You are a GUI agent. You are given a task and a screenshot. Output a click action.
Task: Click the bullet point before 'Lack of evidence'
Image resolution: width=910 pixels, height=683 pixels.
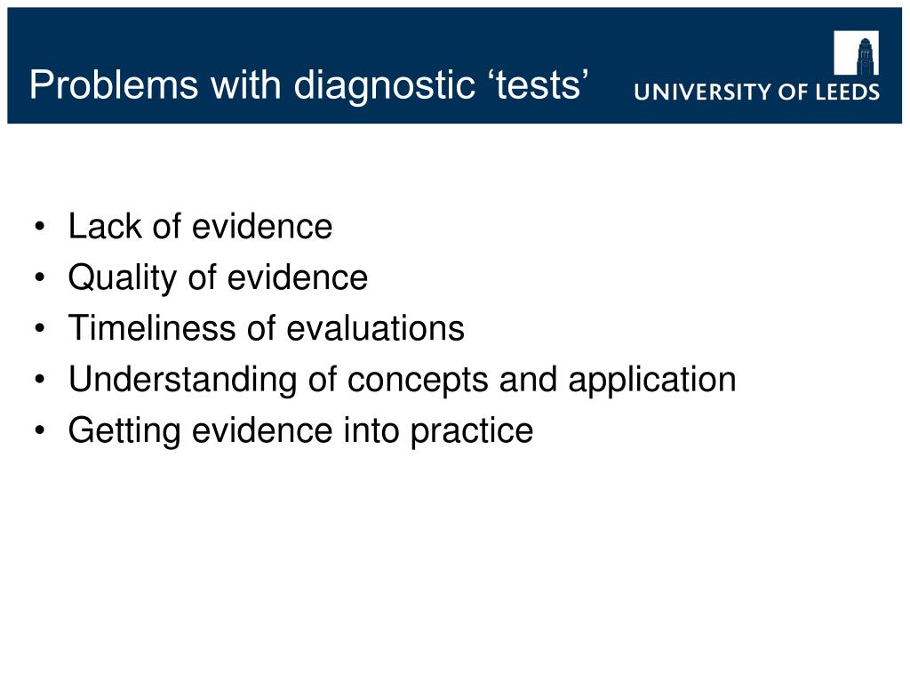tap(39, 227)
